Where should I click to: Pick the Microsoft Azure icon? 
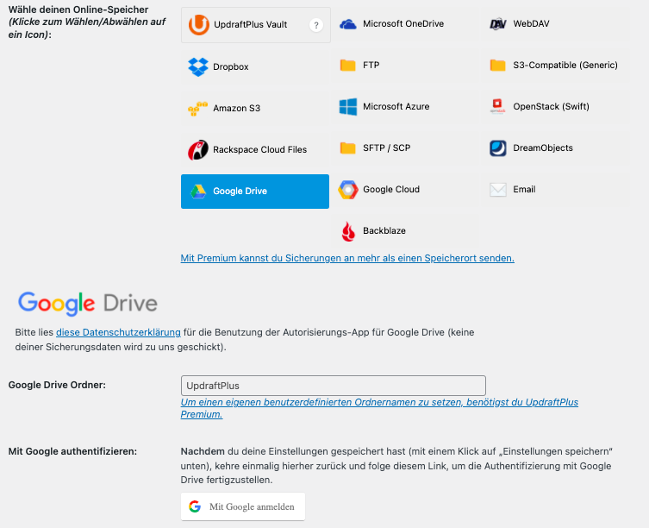coord(348,107)
